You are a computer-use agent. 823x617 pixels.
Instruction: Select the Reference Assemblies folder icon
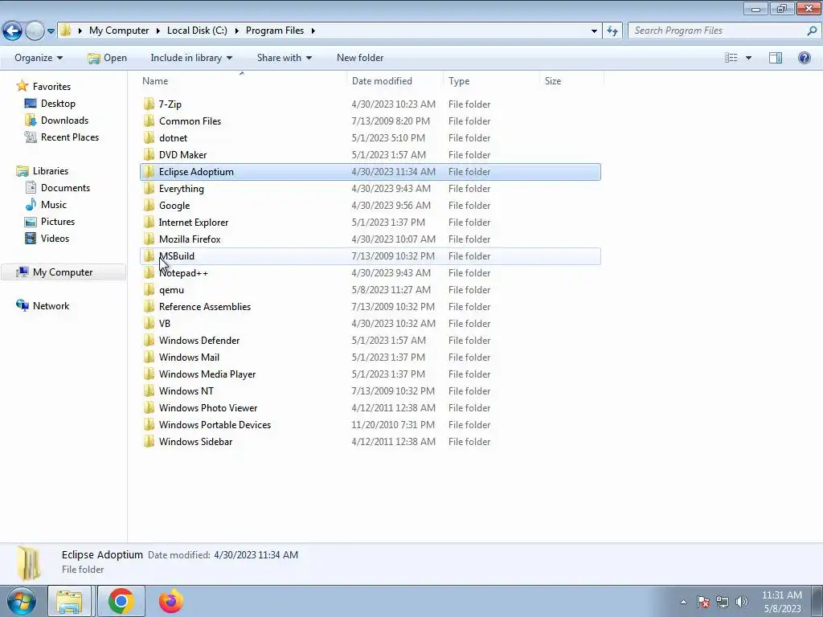pos(149,306)
